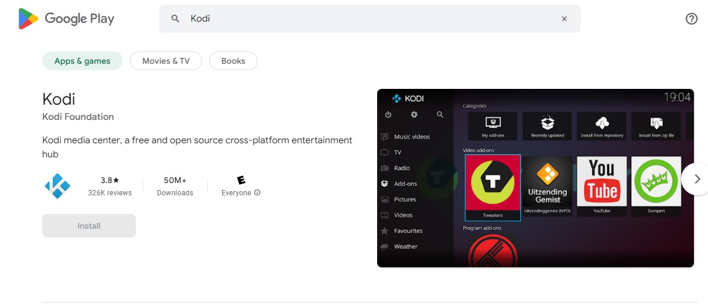This screenshot has height=307, width=708.
Task: Open the Kodi app title
Action: (x=59, y=99)
